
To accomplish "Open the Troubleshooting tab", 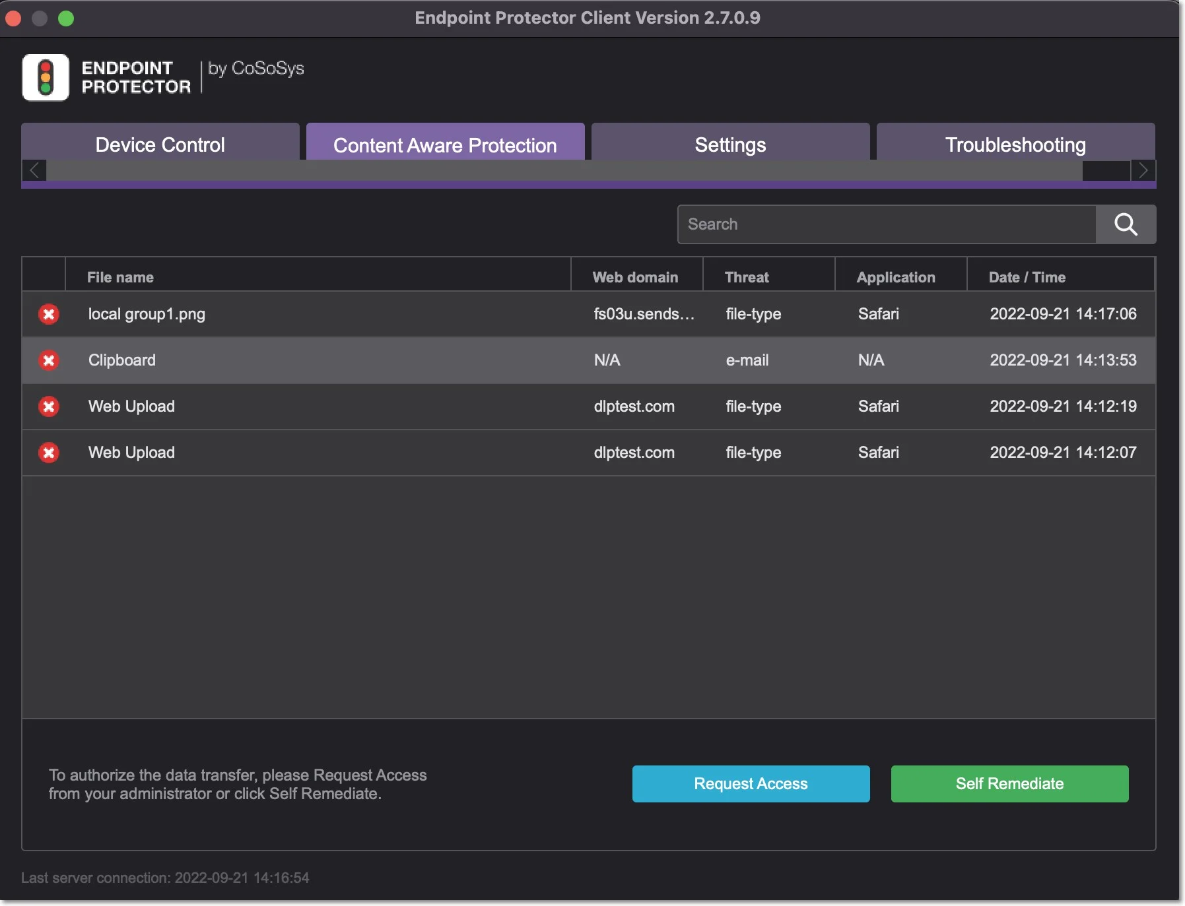I will click(1015, 145).
